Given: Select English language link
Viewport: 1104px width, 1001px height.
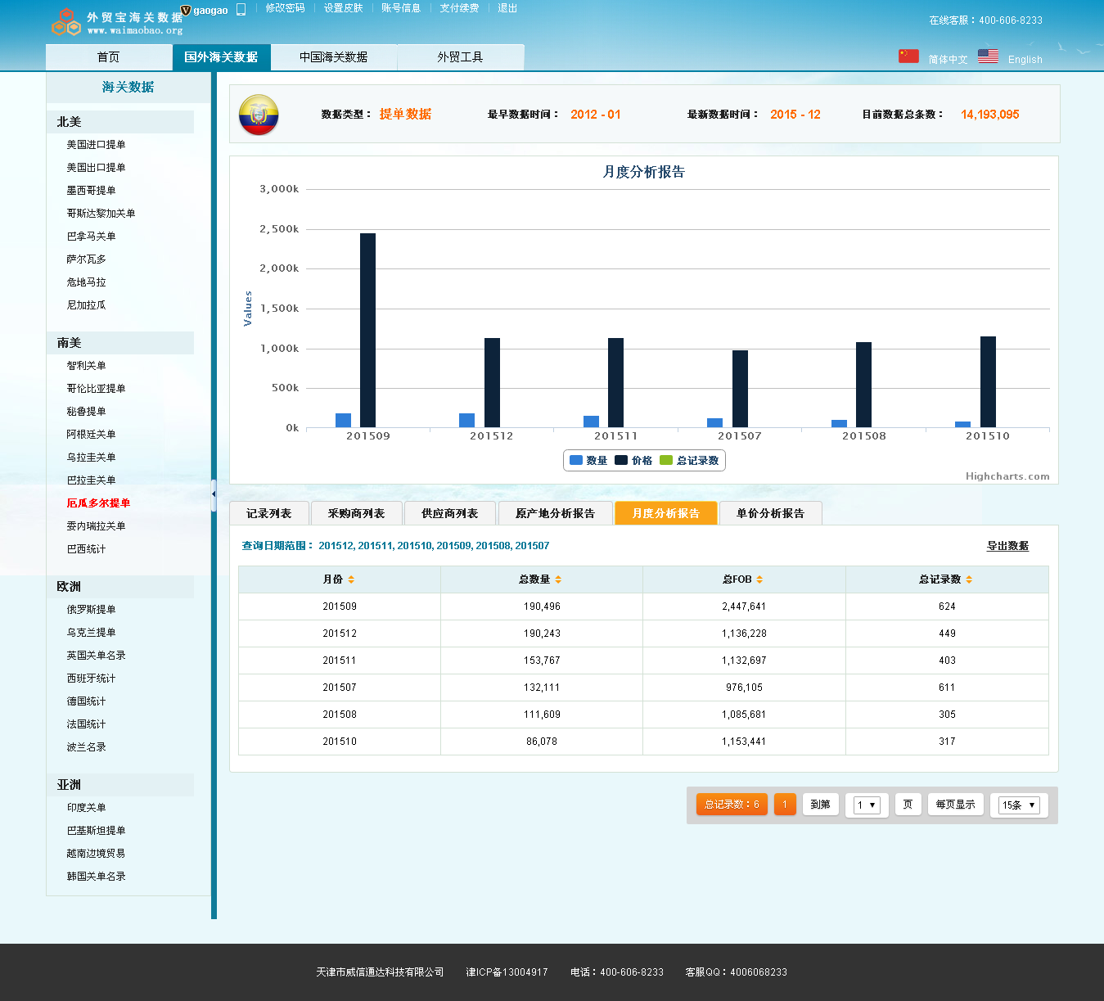Looking at the screenshot, I should [1025, 60].
